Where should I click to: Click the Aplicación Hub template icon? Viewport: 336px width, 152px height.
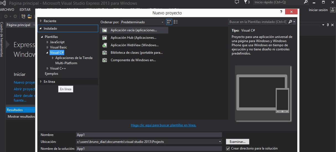(x=105, y=38)
